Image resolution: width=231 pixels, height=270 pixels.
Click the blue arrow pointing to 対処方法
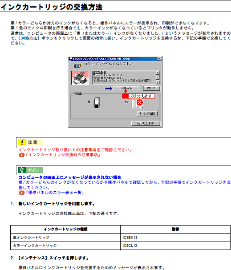[109, 89]
